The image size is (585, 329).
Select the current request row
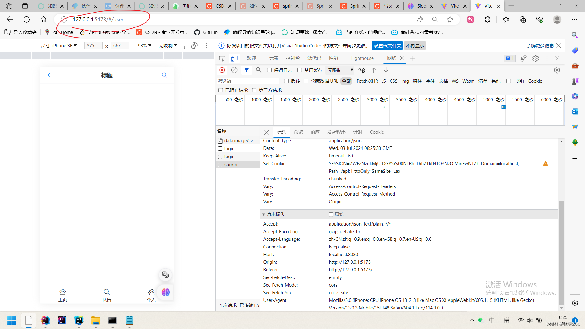[238, 164]
